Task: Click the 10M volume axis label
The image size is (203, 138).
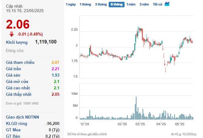Action: tap(74, 94)
